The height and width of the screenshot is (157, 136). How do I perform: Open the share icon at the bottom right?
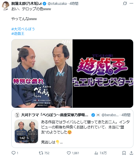(131, 153)
